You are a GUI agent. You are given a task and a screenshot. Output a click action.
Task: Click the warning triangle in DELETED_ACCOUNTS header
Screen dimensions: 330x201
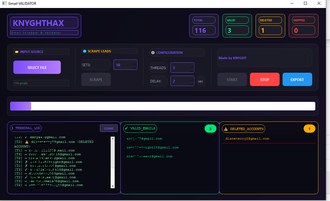tap(226, 129)
